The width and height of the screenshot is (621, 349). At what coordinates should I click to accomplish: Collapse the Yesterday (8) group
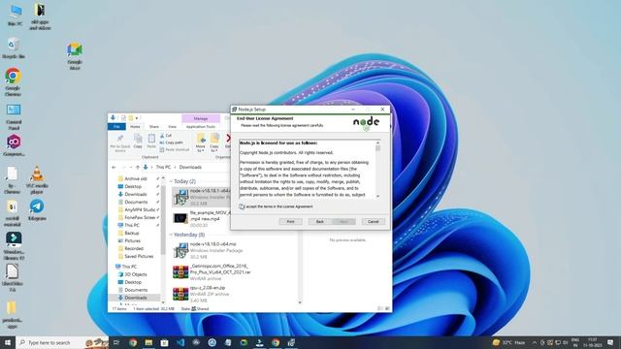point(171,235)
